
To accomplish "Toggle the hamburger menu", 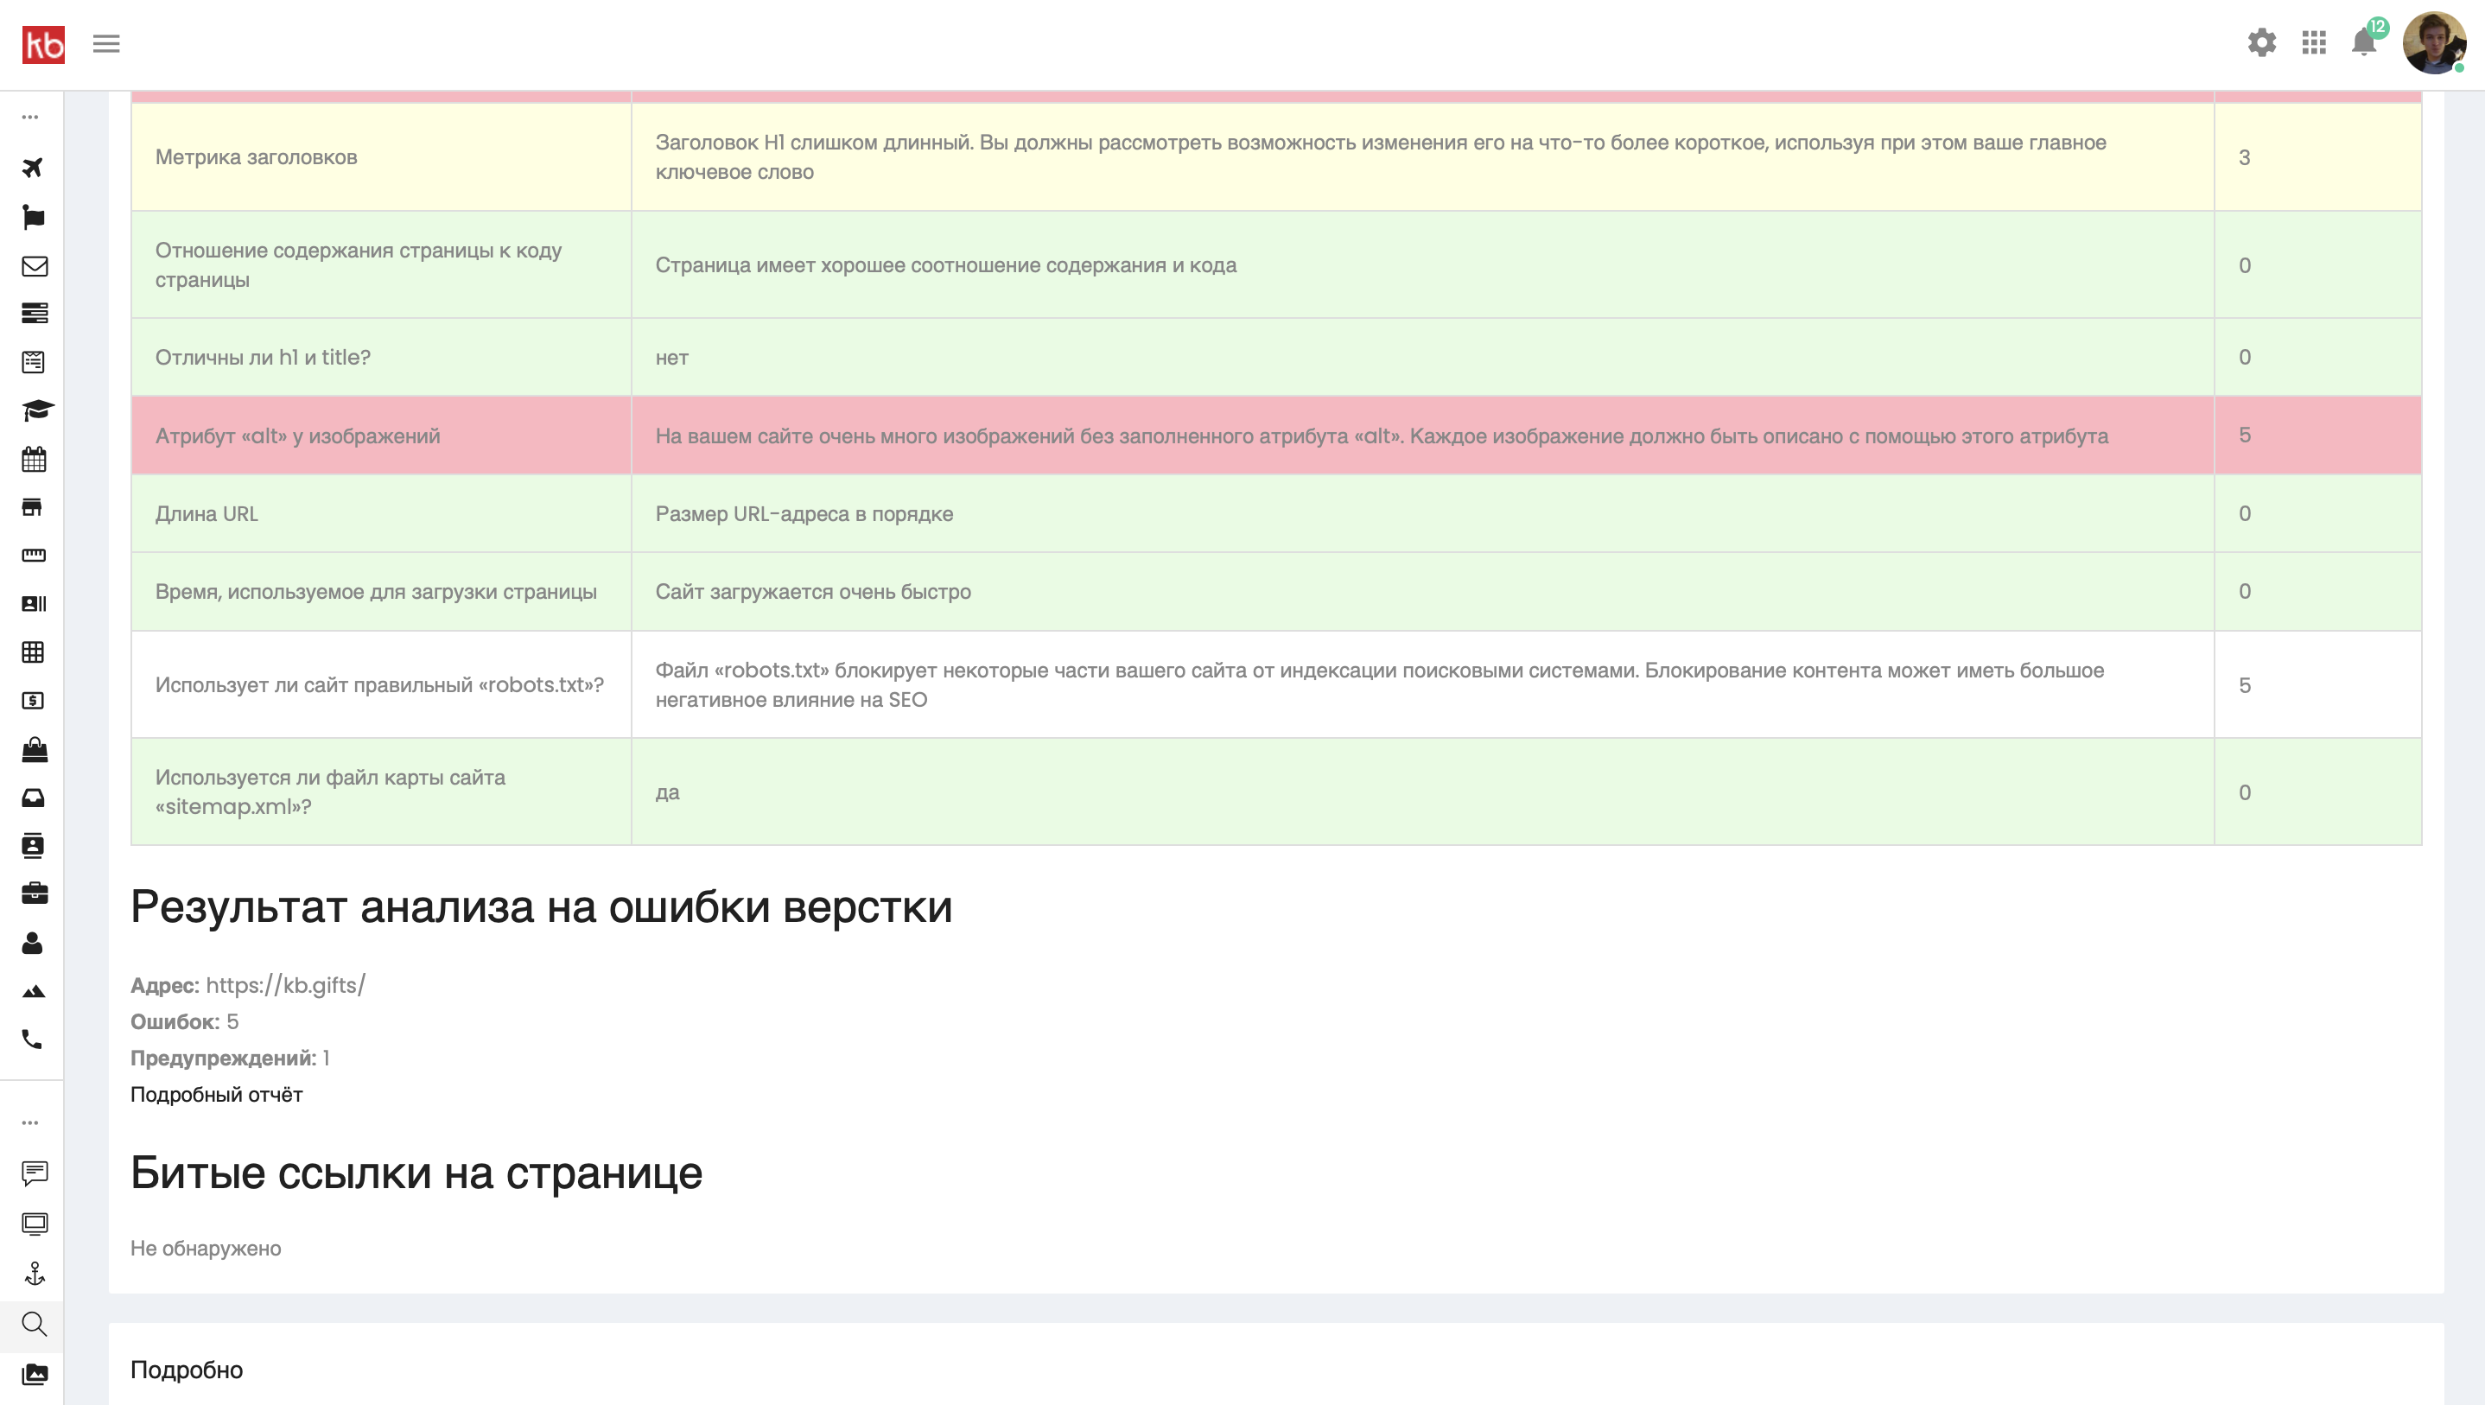I will [x=106, y=43].
